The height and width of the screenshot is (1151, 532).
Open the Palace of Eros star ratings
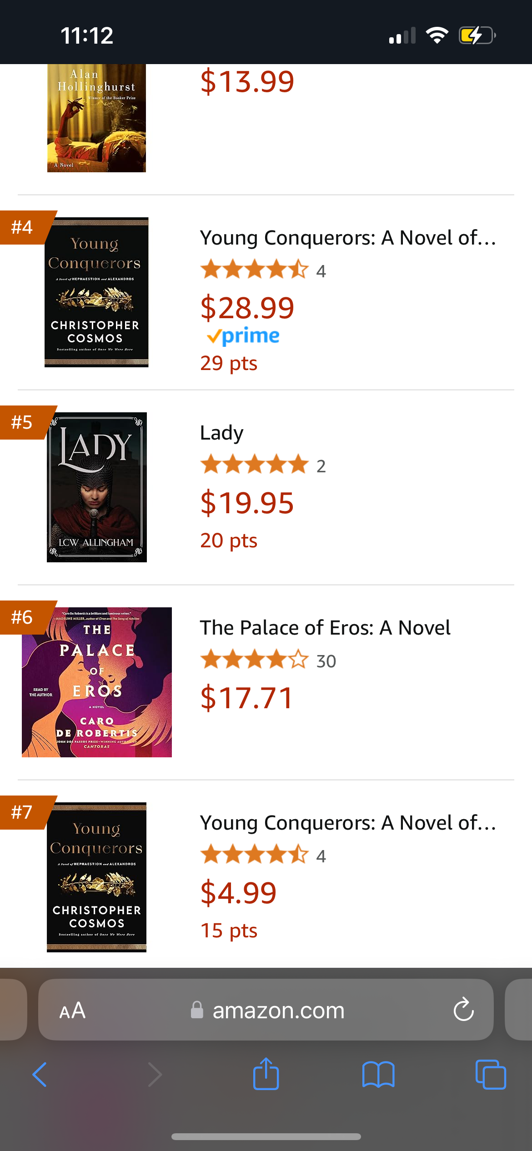tap(254, 660)
